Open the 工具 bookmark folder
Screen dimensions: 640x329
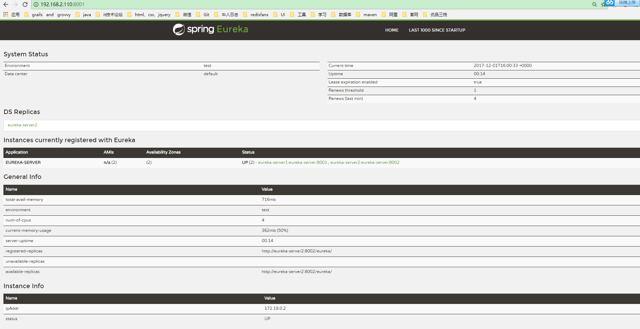(298, 14)
